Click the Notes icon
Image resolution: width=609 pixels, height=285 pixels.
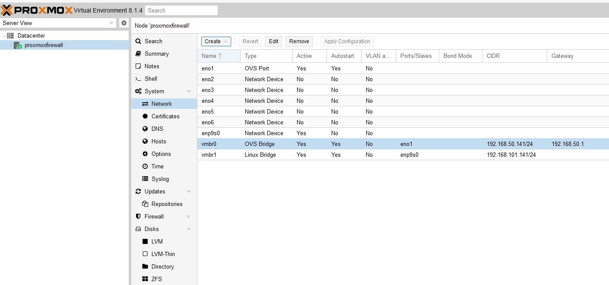[x=138, y=66]
